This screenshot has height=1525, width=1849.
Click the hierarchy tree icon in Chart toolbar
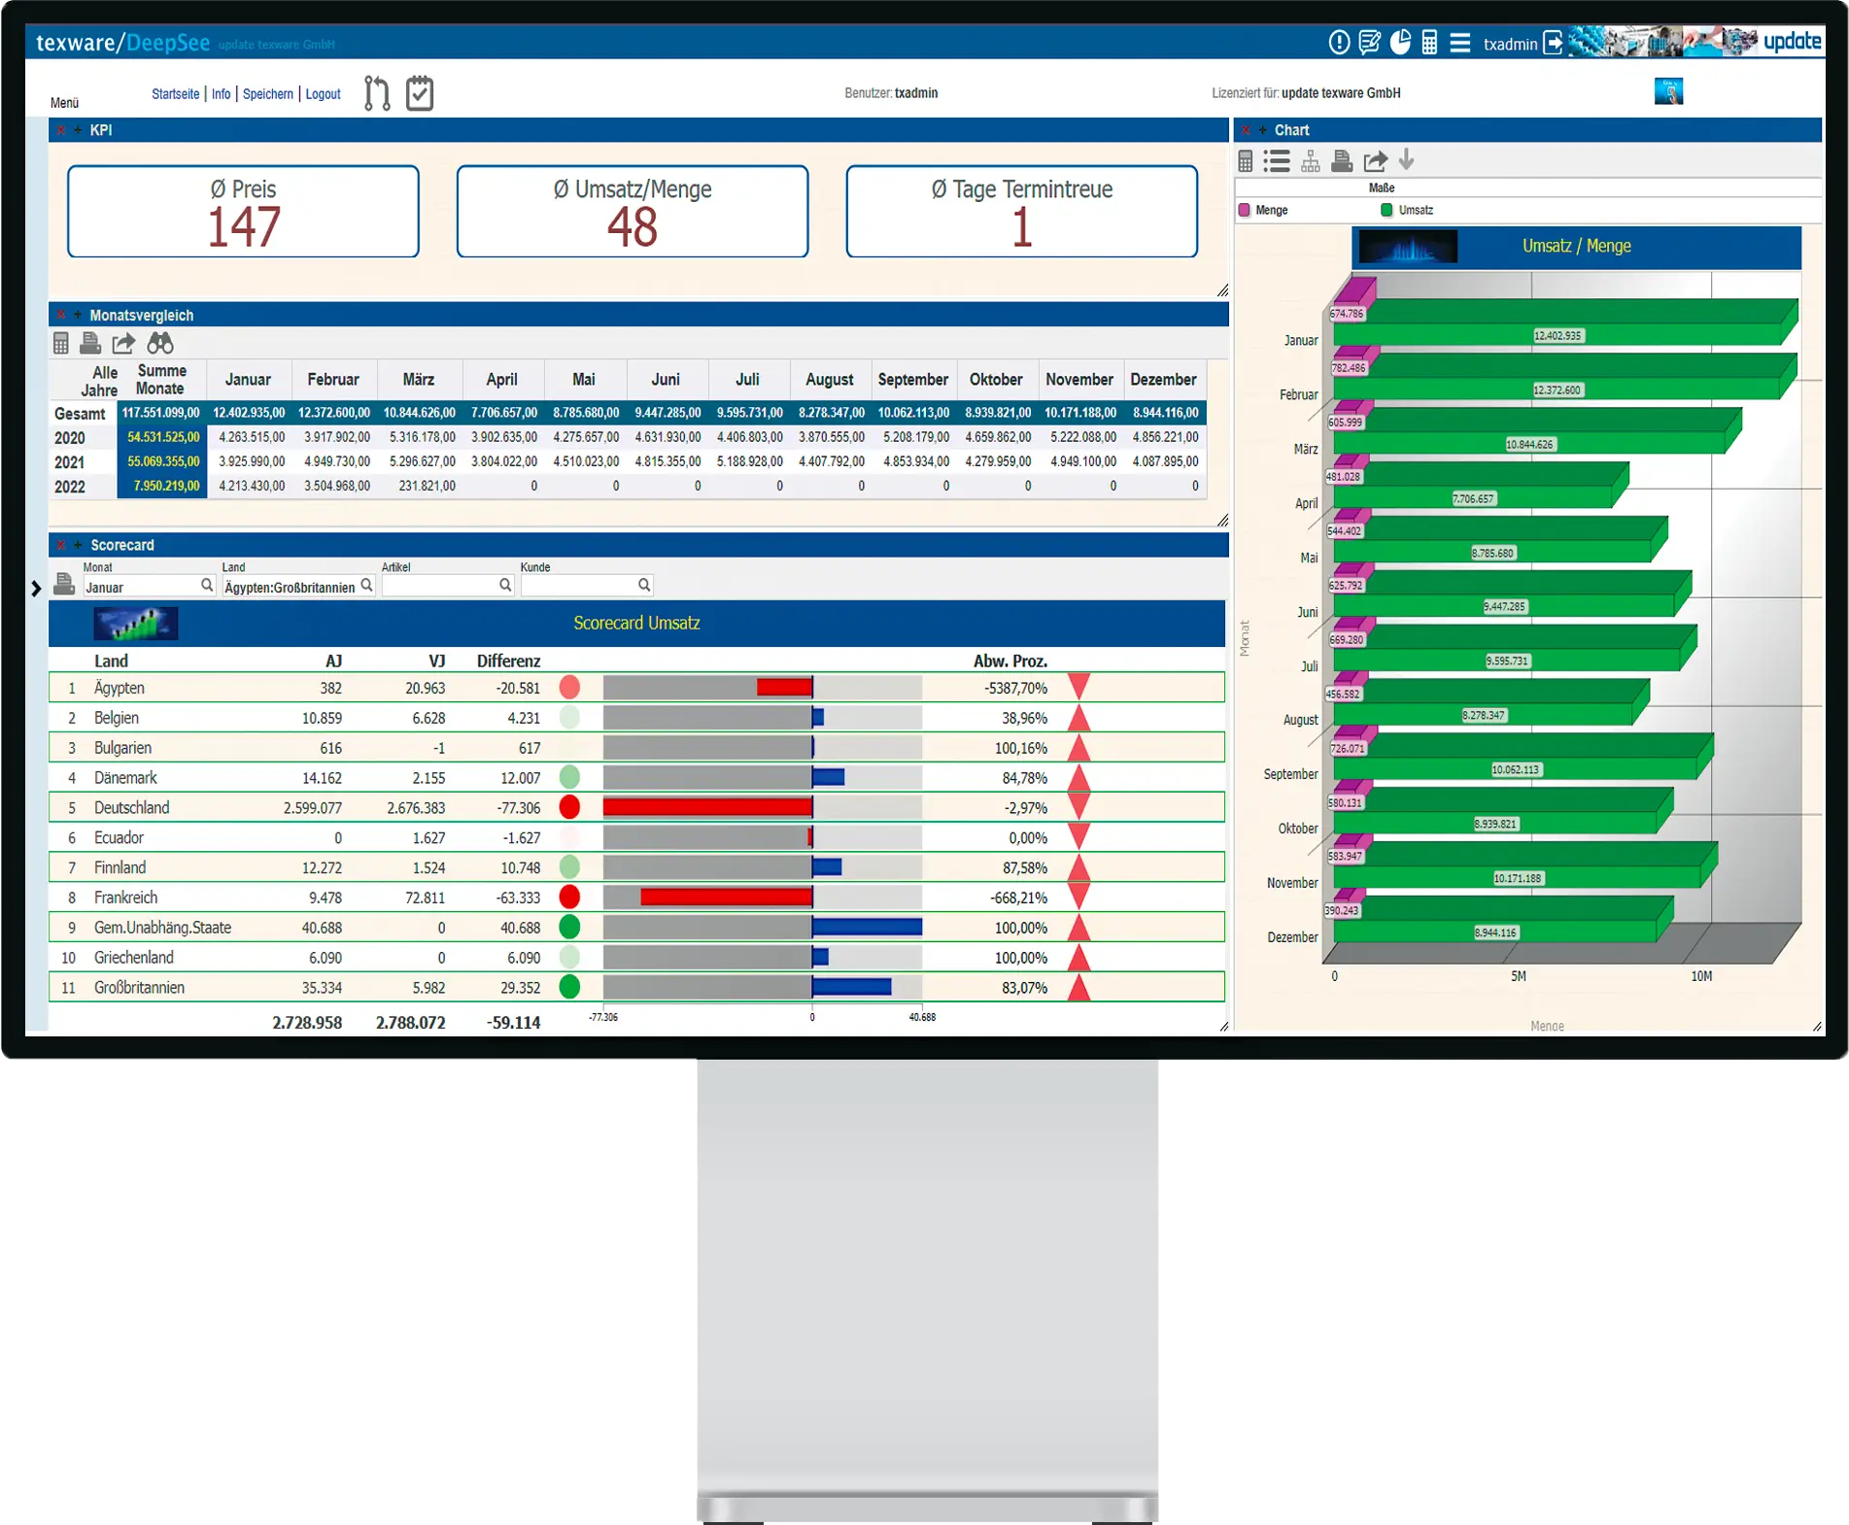coord(1311,161)
